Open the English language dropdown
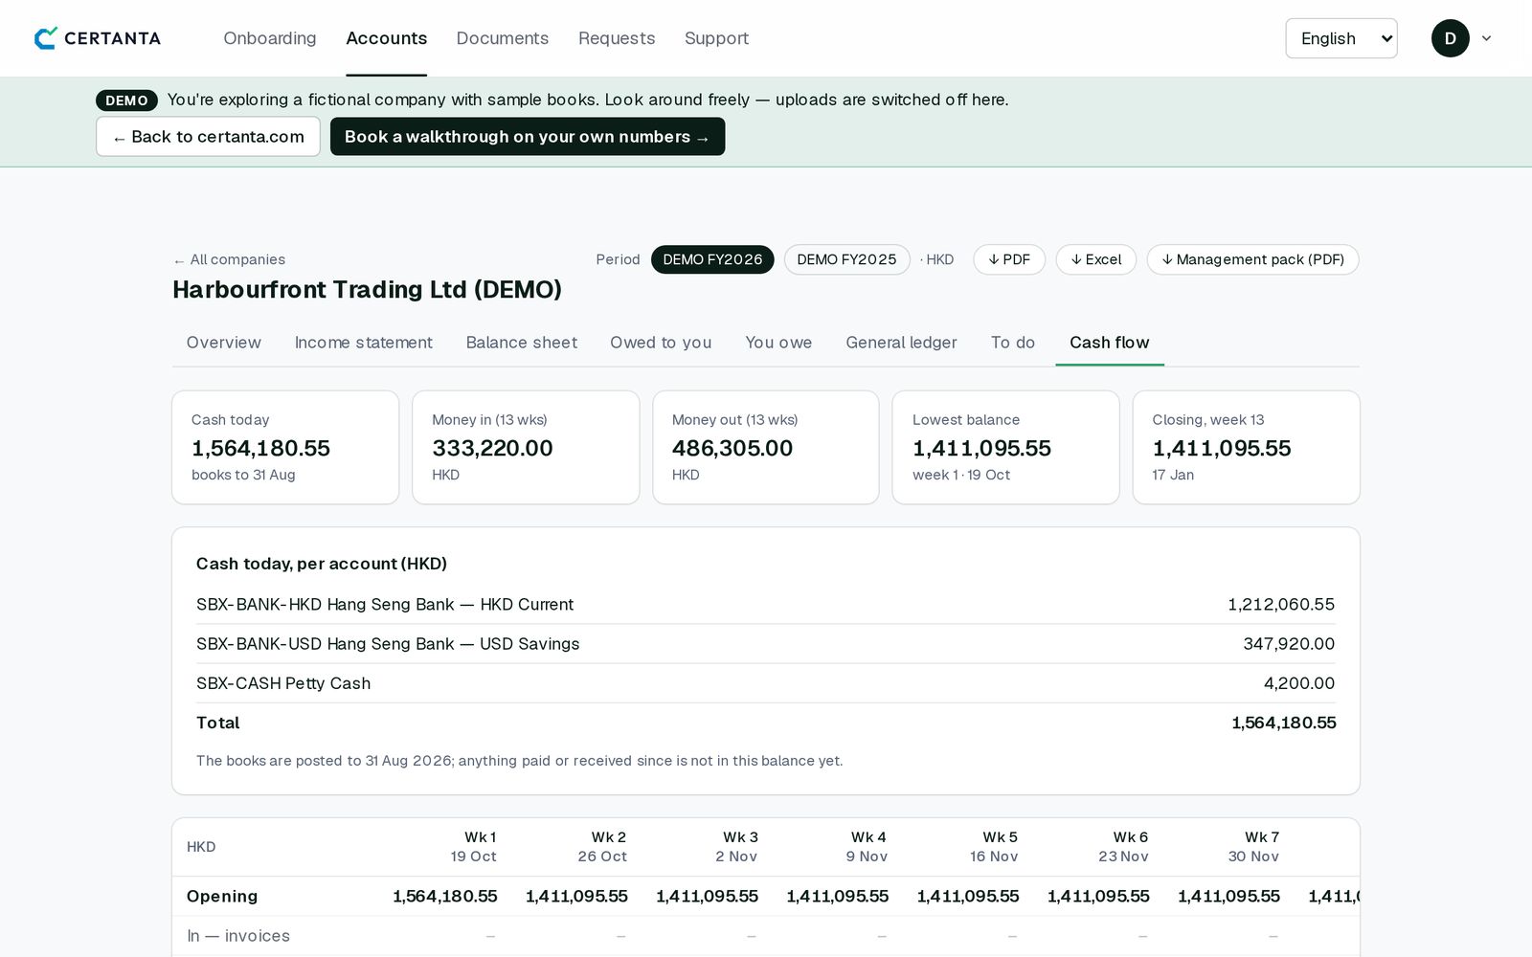Screen dimensions: 1532x957 (1340, 38)
